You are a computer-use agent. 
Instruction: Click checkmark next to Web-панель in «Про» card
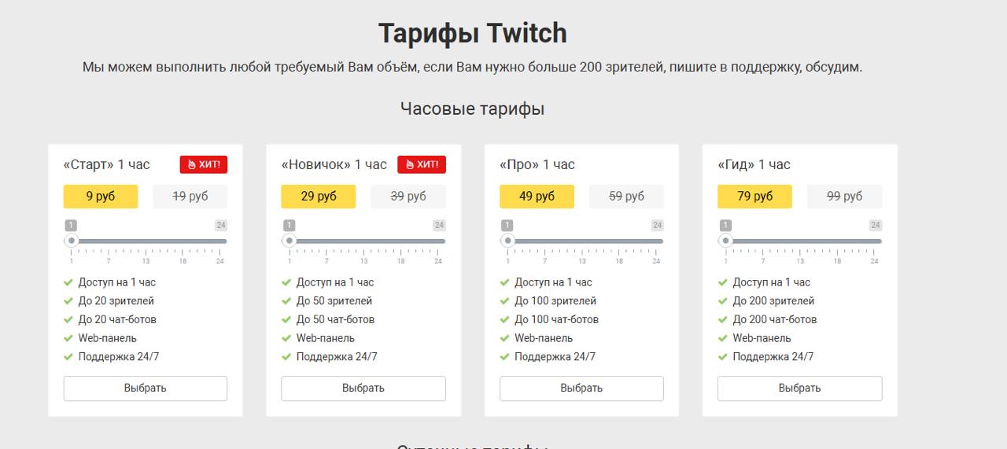pos(505,339)
